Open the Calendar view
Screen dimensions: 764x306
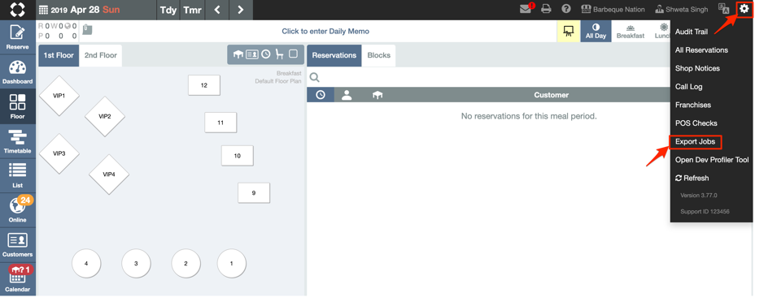click(18, 278)
